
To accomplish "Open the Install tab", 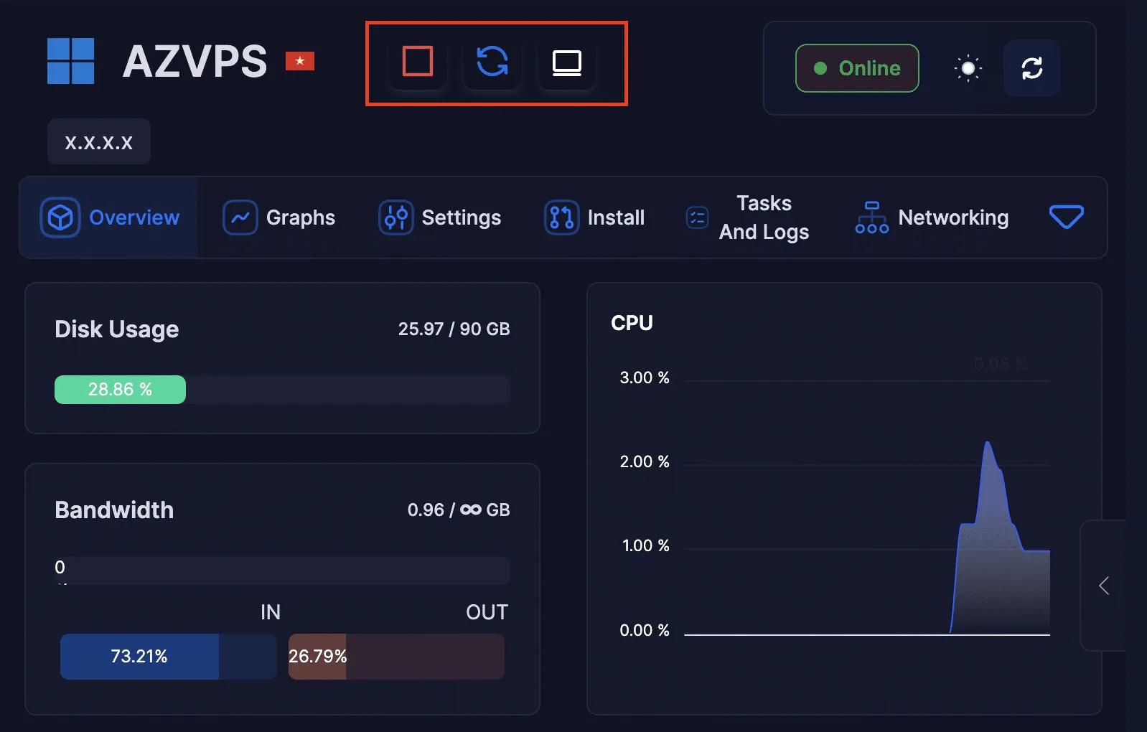I will click(x=594, y=217).
